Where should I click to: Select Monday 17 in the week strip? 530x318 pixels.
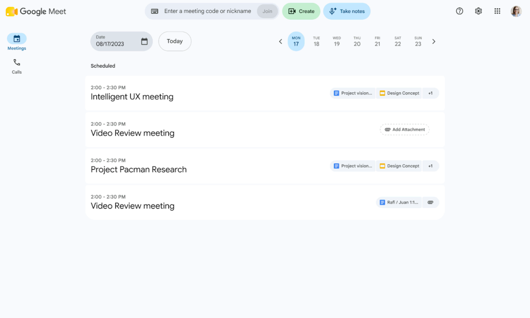pos(296,41)
